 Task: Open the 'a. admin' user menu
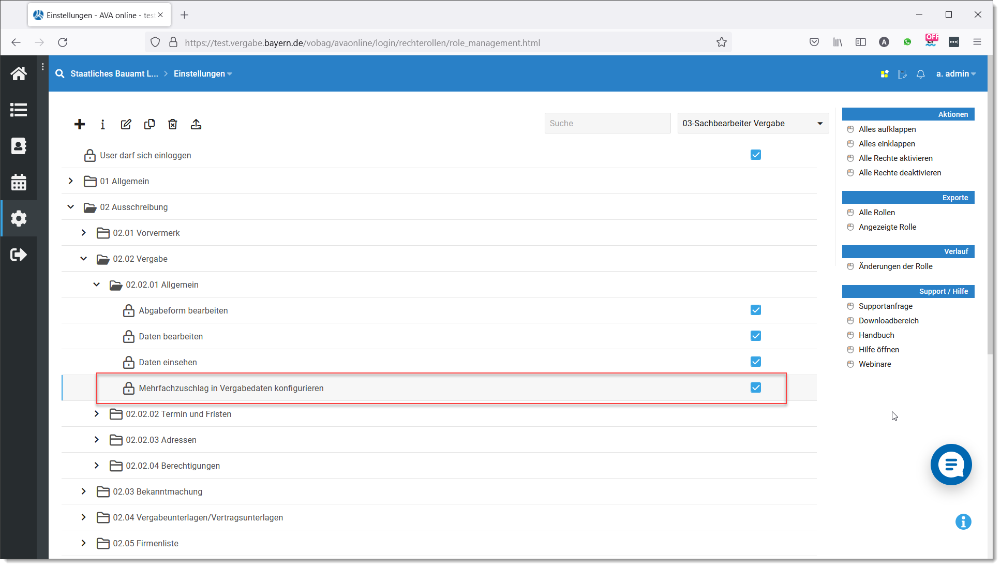[x=956, y=74]
